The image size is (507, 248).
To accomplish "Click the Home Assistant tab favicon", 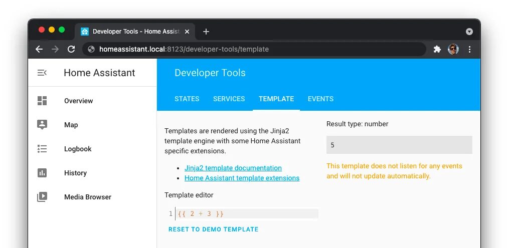I will click(85, 32).
